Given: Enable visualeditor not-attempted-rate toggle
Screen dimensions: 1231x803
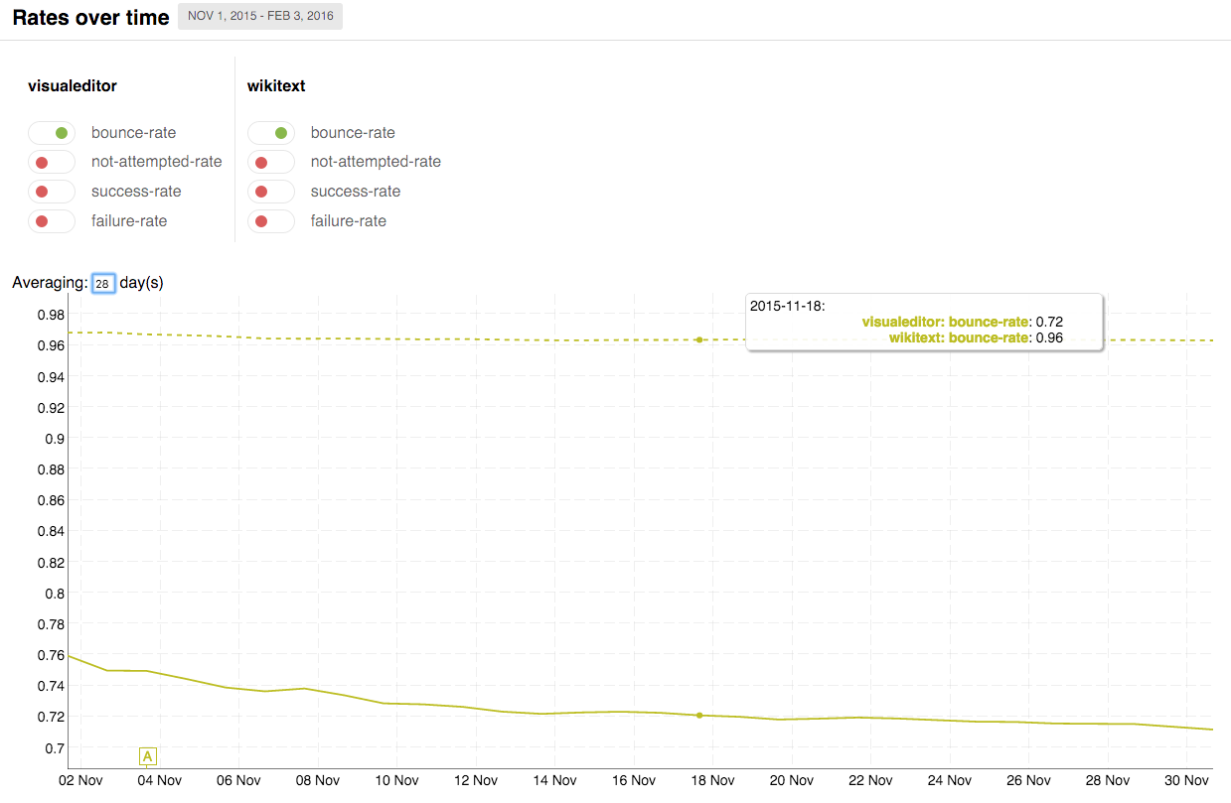Looking at the screenshot, I should click(x=52, y=162).
